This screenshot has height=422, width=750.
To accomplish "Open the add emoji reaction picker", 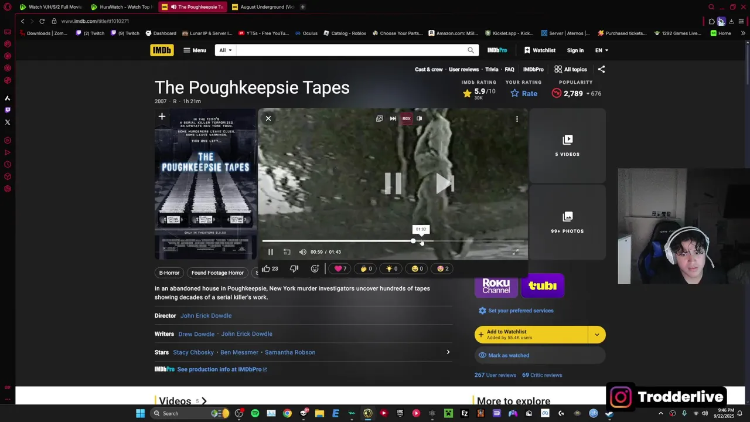I will click(x=315, y=268).
